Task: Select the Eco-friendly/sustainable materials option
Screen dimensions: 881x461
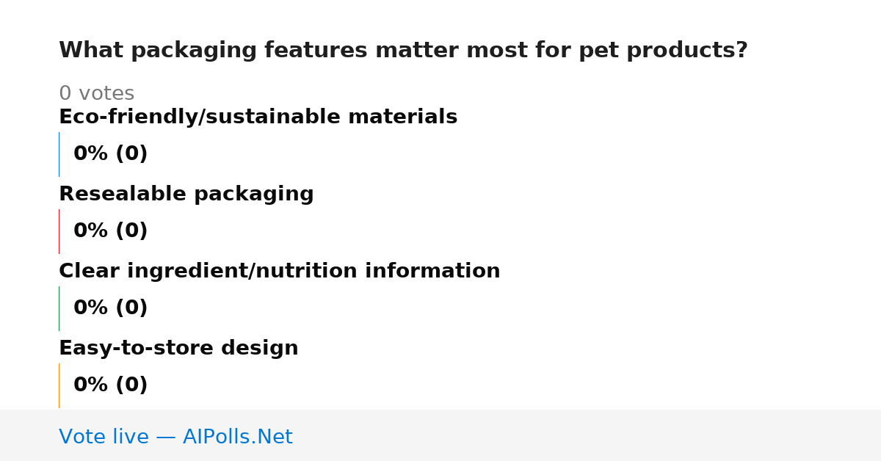Action: click(x=258, y=117)
